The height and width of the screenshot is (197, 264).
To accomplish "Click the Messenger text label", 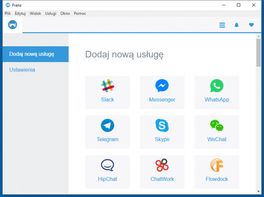I will click(162, 100).
